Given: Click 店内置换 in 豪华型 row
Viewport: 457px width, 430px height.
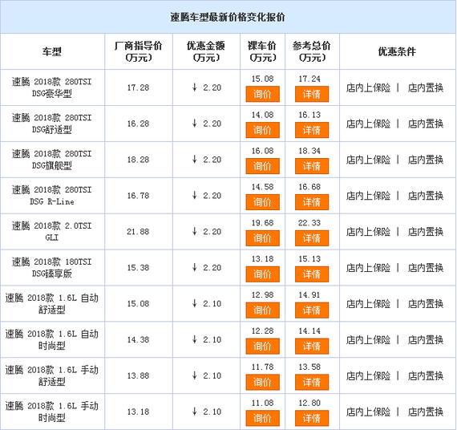Looking at the screenshot, I should coord(426,87).
